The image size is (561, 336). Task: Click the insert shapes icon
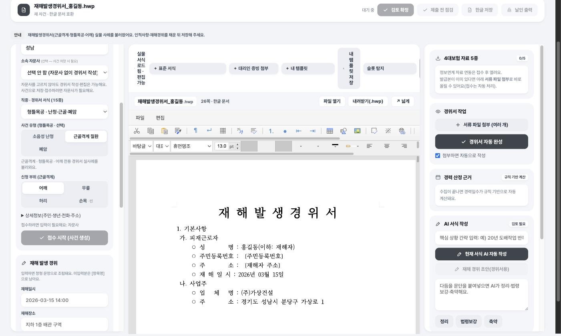pyautogui.click(x=343, y=131)
